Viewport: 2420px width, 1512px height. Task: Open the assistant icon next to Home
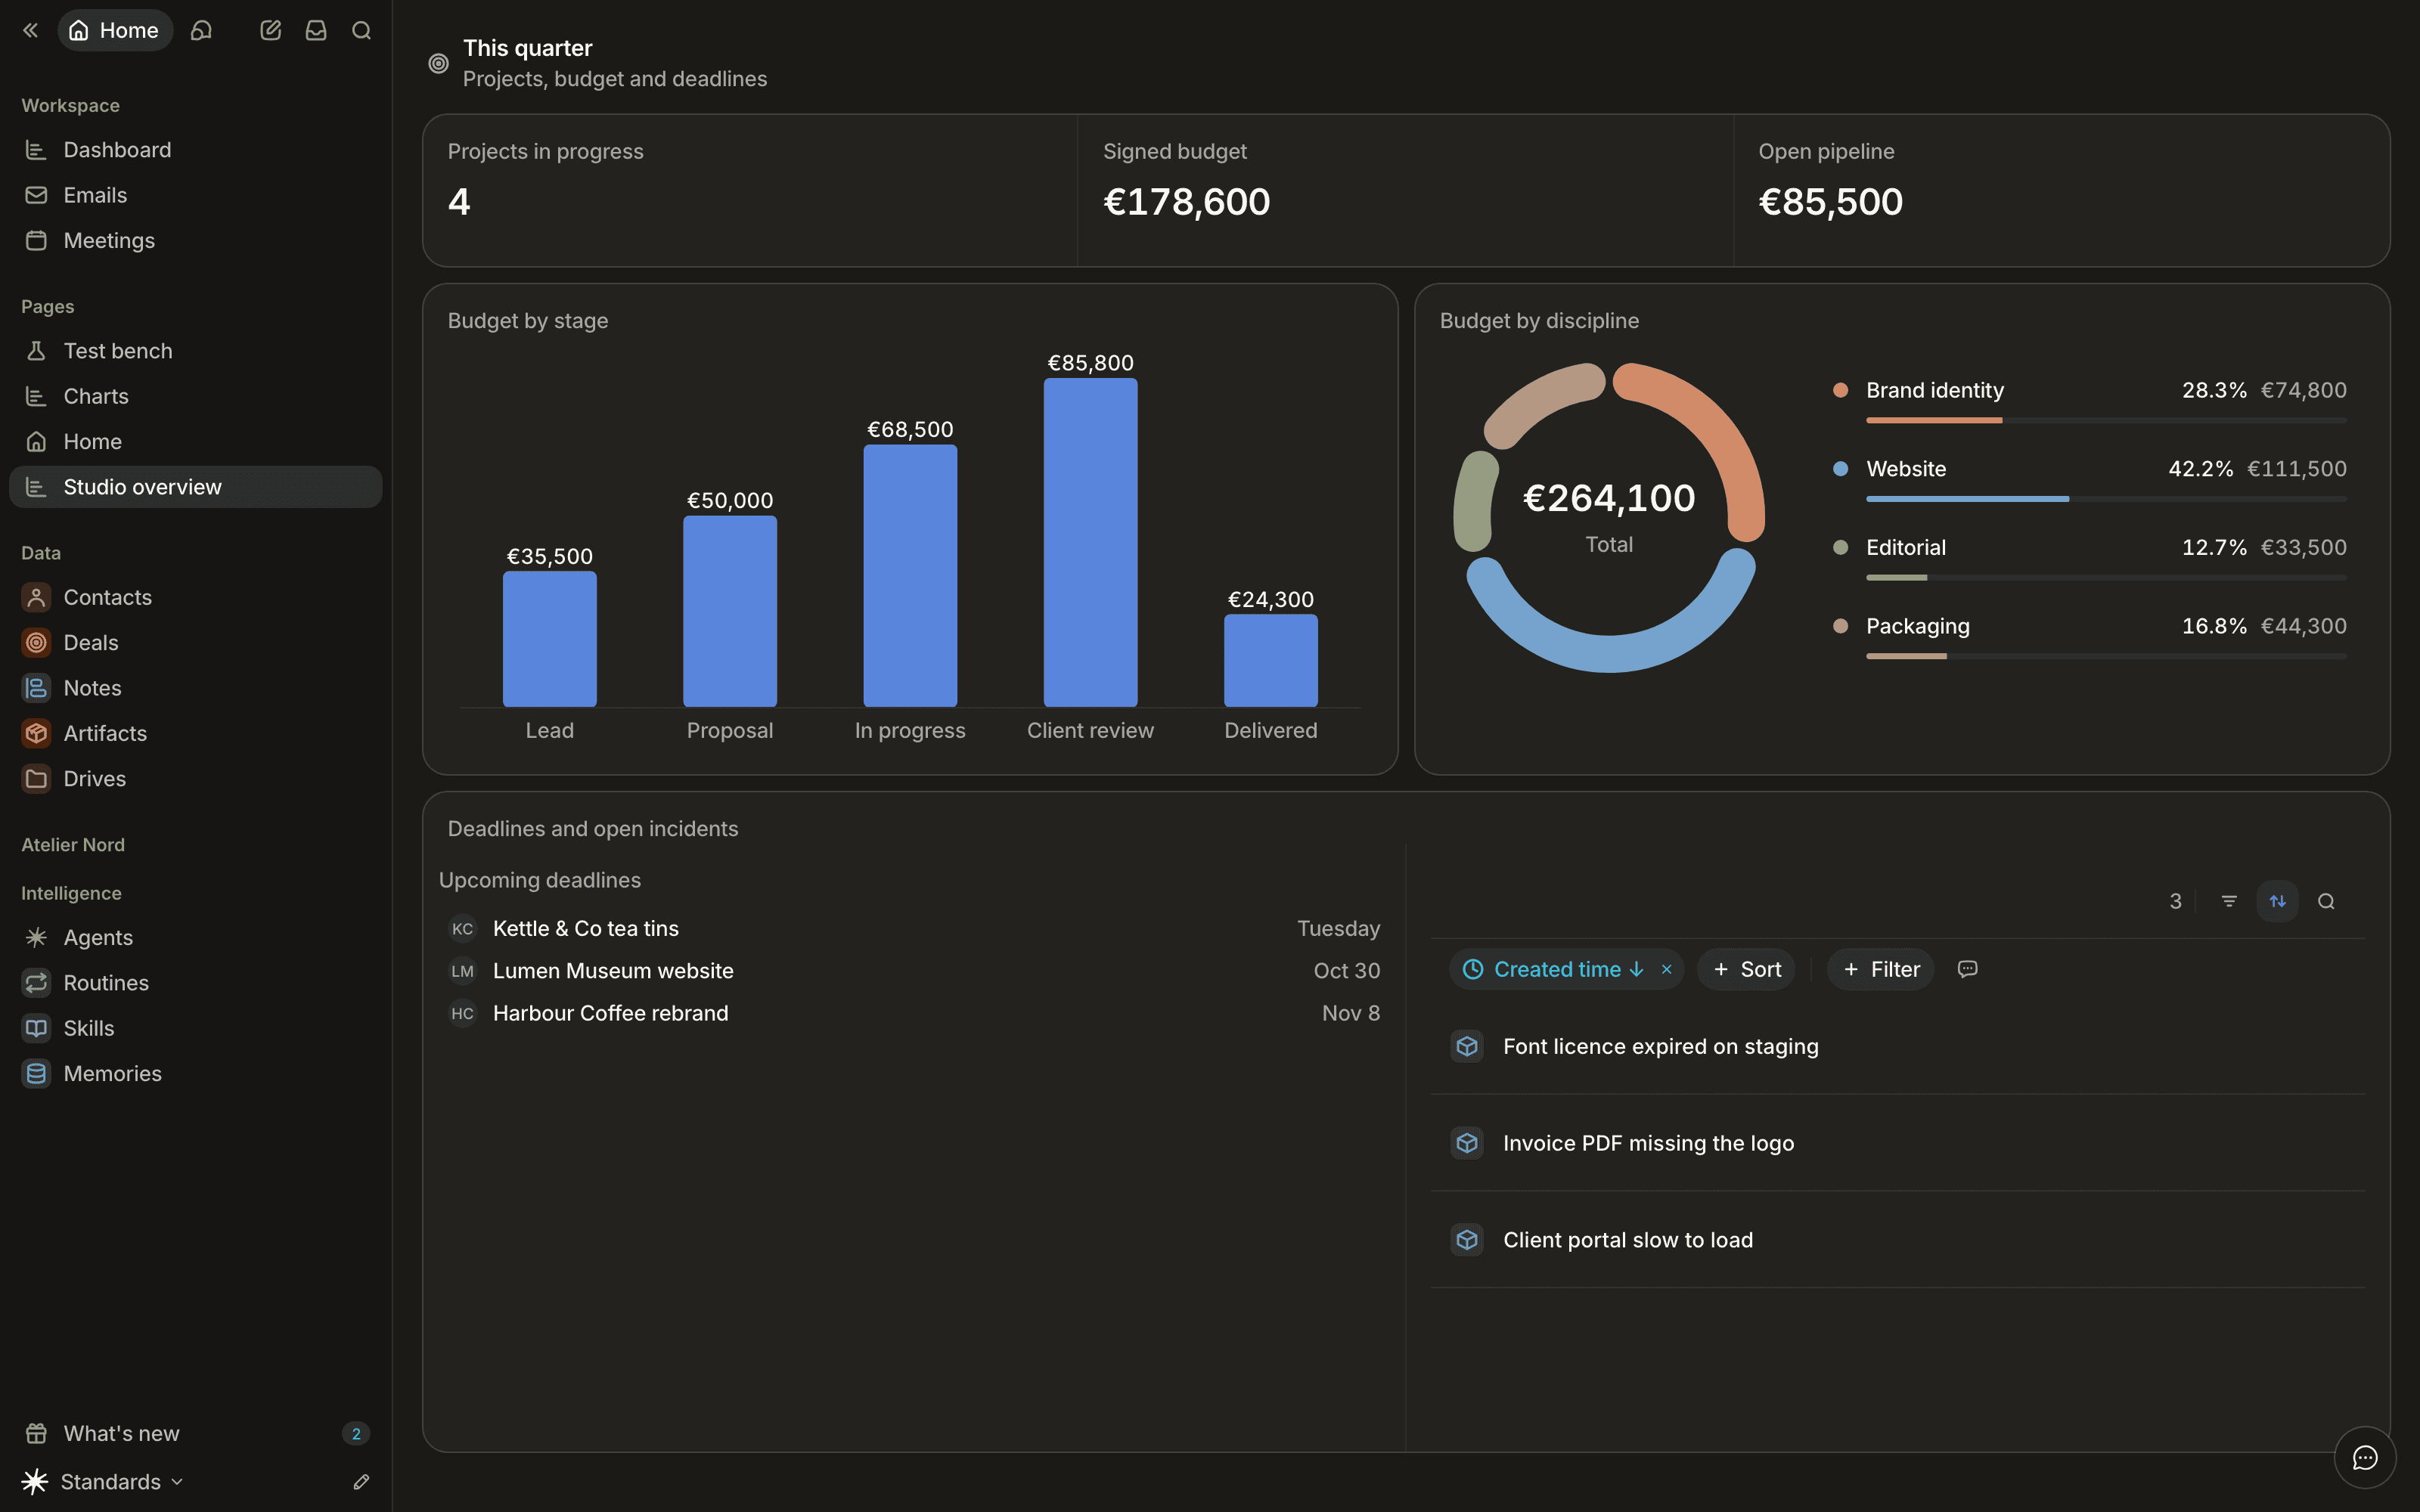[x=201, y=30]
